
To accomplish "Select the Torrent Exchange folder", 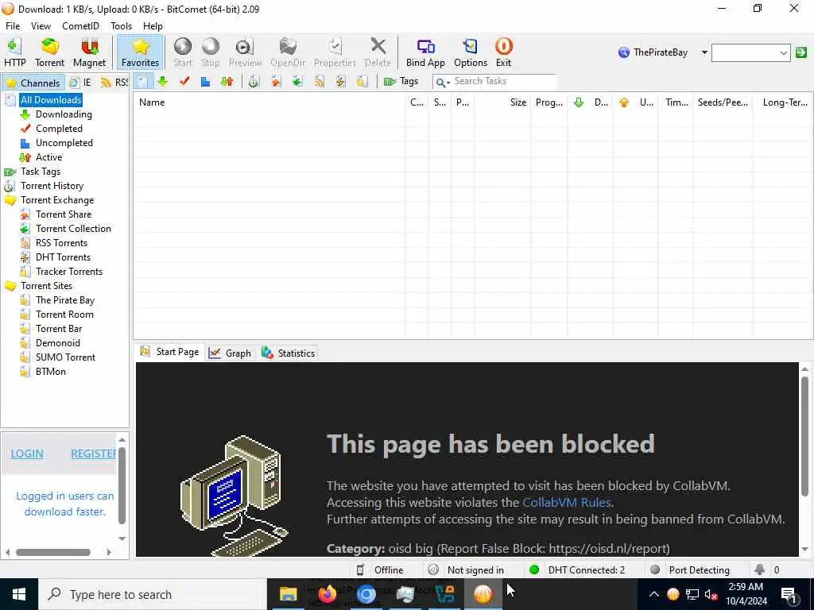I will [57, 199].
